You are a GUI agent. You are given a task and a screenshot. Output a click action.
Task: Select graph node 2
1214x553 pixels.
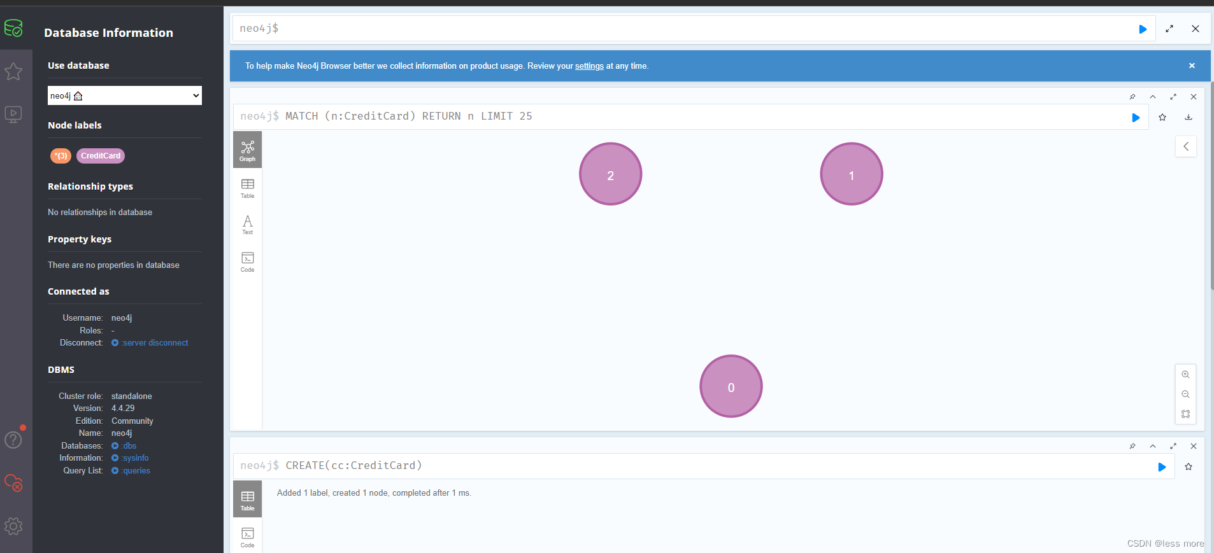tap(610, 174)
